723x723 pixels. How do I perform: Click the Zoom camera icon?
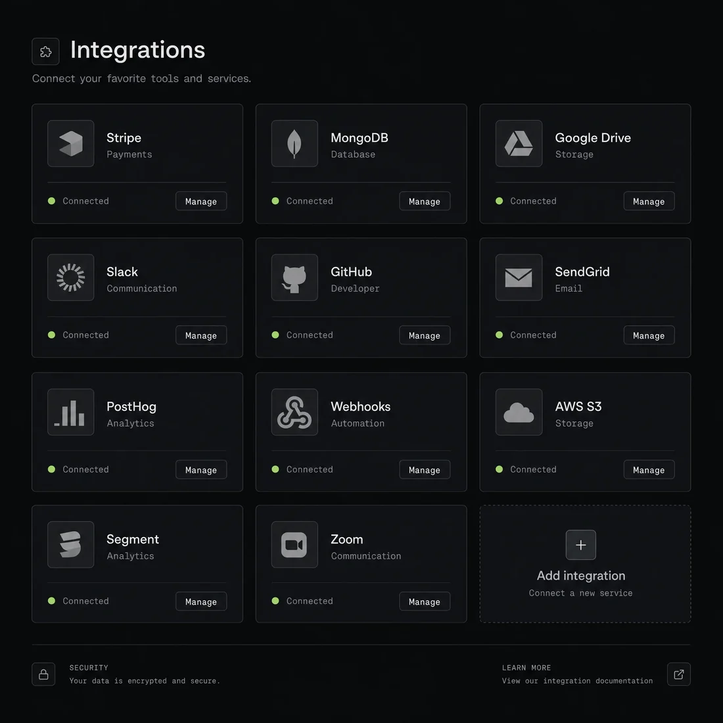(x=294, y=545)
